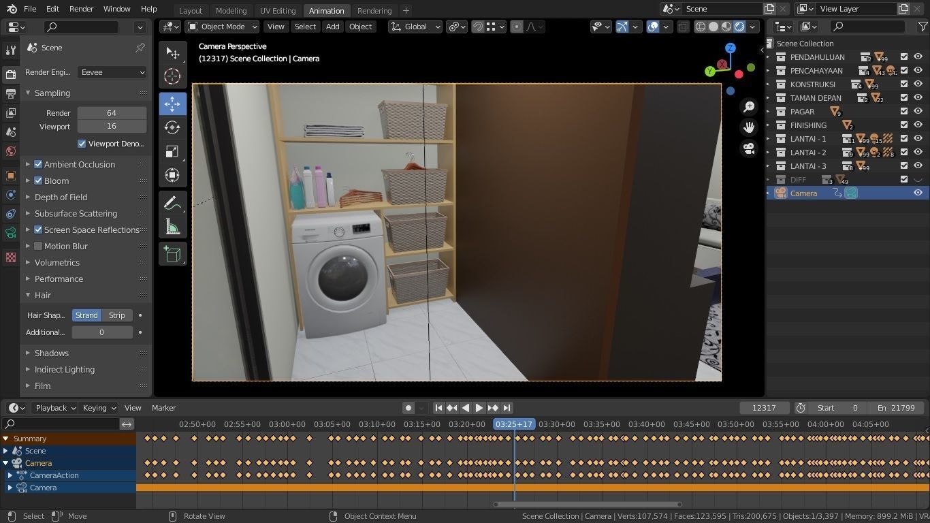
Task: Click the current frame field 12317
Action: (764, 408)
